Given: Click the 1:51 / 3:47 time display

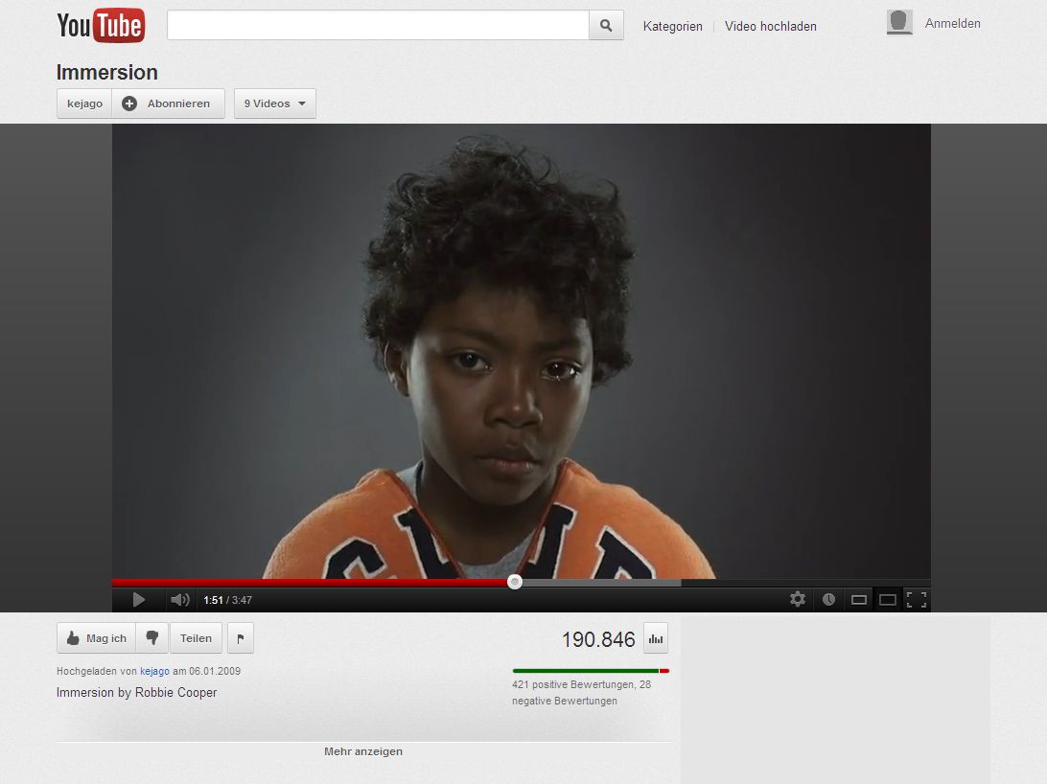Looking at the screenshot, I should (x=227, y=600).
